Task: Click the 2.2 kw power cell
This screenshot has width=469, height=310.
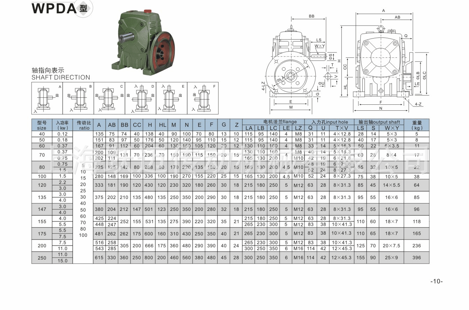Action: [62, 182]
